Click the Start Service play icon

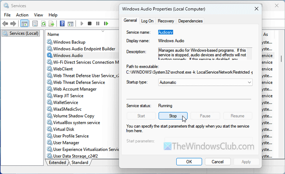pyautogui.click(x=82, y=24)
